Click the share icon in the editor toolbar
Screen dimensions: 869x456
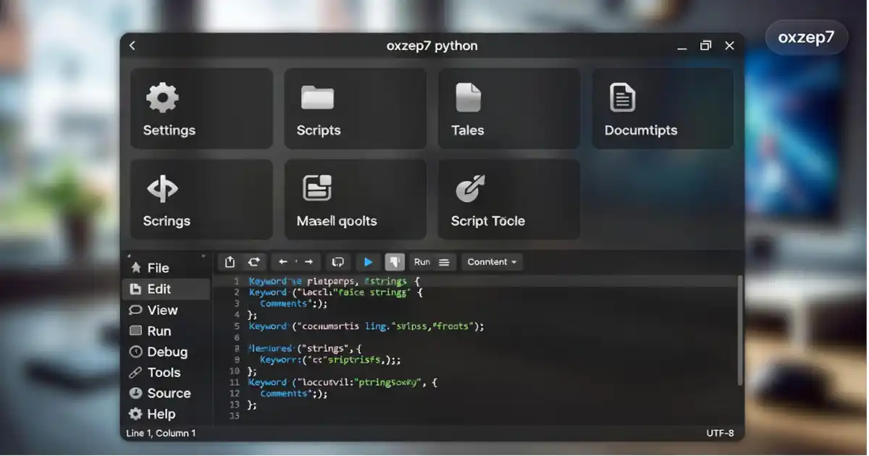tap(230, 261)
